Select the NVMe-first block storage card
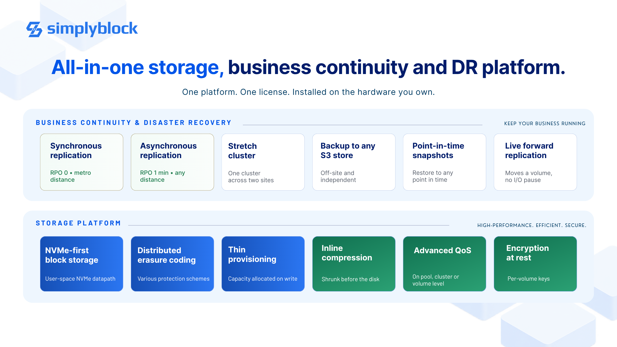617x347 pixels. click(x=81, y=264)
